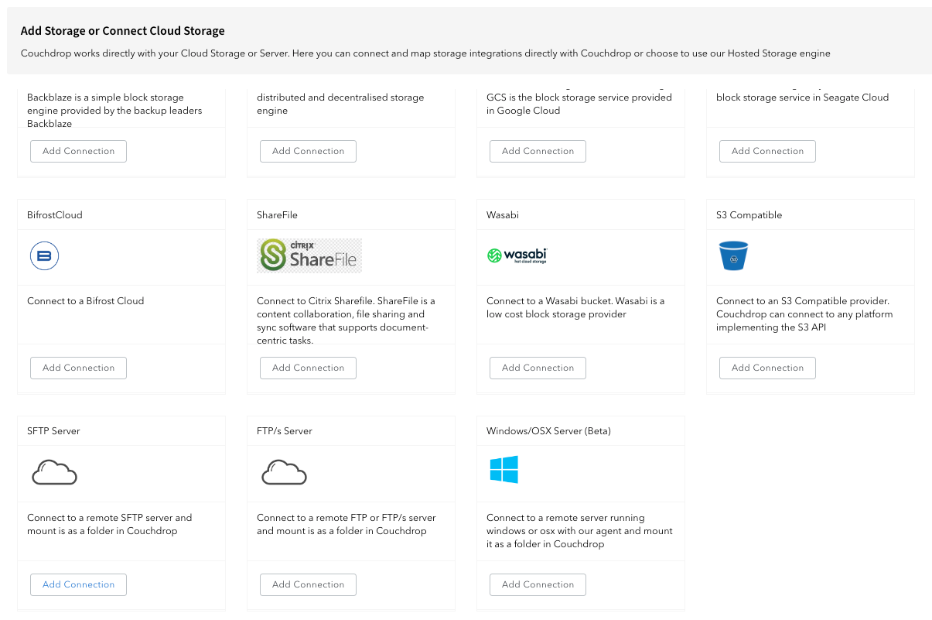The height and width of the screenshot is (620, 932).
Task: Select the BifrostCloud card title
Action: pyautogui.click(x=54, y=215)
